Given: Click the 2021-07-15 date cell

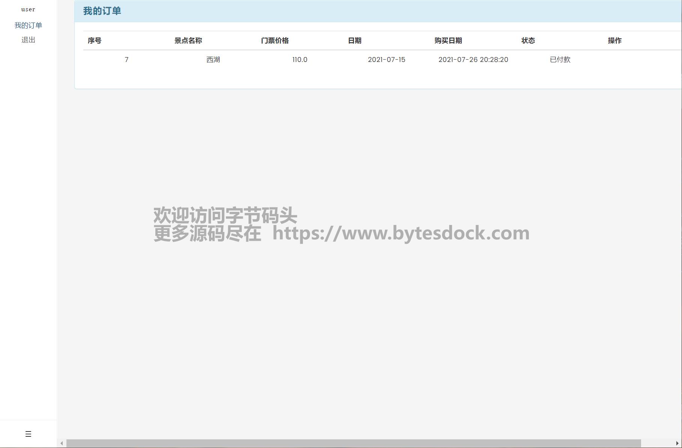Looking at the screenshot, I should point(387,60).
